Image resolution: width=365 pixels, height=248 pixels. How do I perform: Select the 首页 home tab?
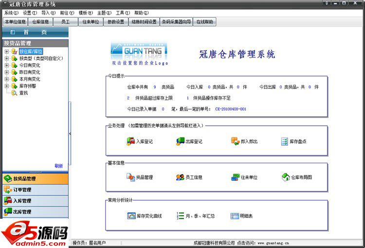point(36,32)
